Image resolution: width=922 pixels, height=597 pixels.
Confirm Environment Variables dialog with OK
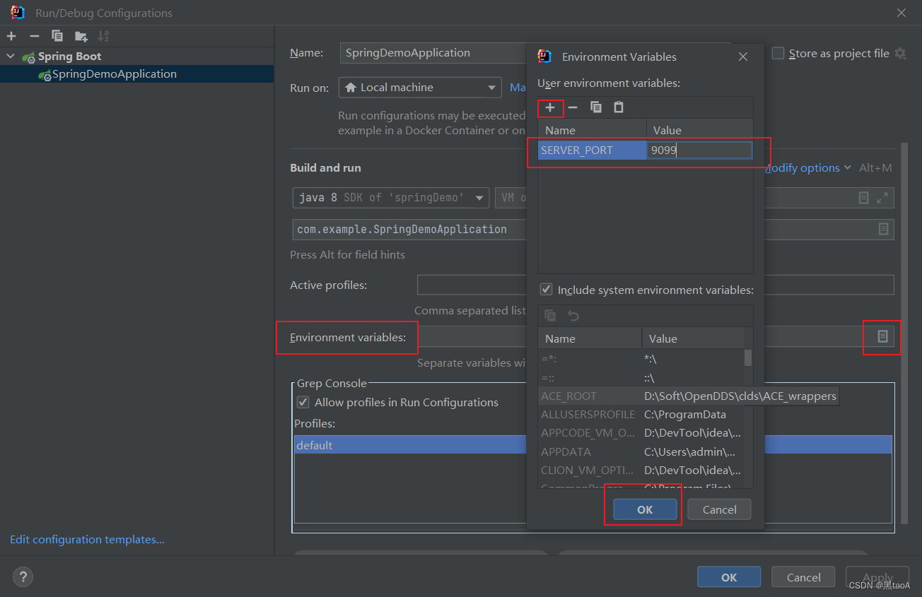(x=645, y=509)
